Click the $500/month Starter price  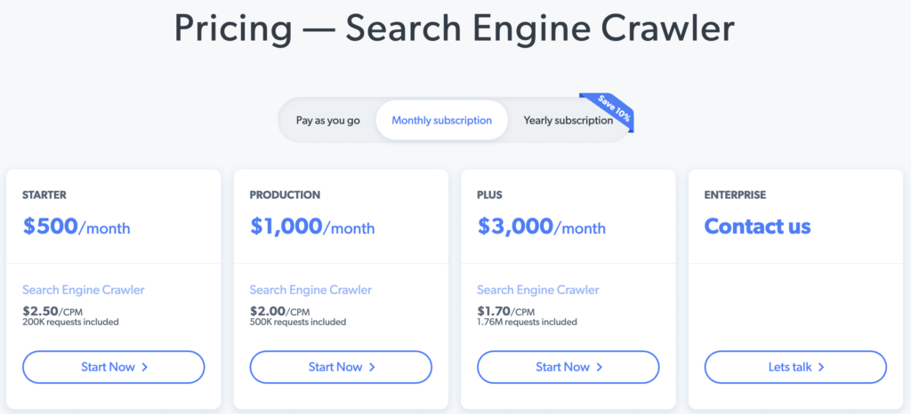(77, 227)
